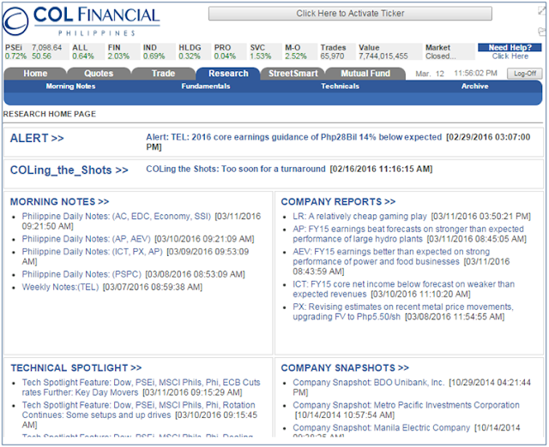Click the Log-Off button
Image resolution: width=549 pixels, height=447 pixels.
525,74
